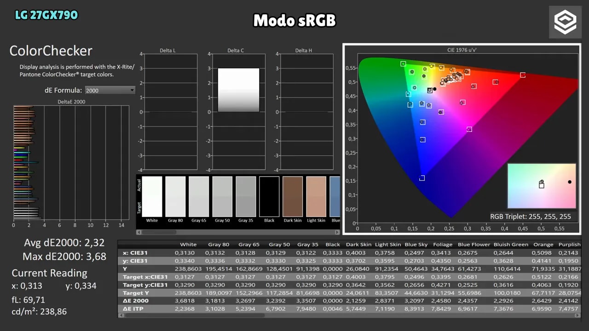Viewport: 589px width, 331px height.
Task: Click the 'x: CIE31' row label
Action: tap(135, 253)
